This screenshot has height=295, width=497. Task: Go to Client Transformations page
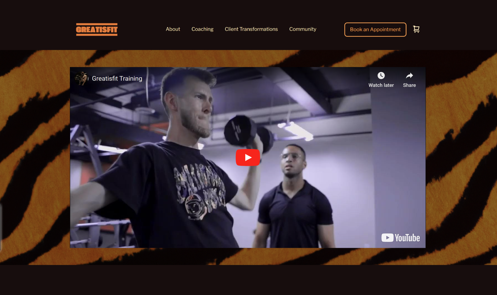(251, 29)
